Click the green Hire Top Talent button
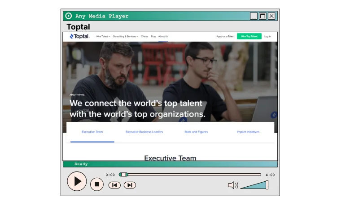Image resolution: width=359 pixels, height=201 pixels. tap(250, 36)
